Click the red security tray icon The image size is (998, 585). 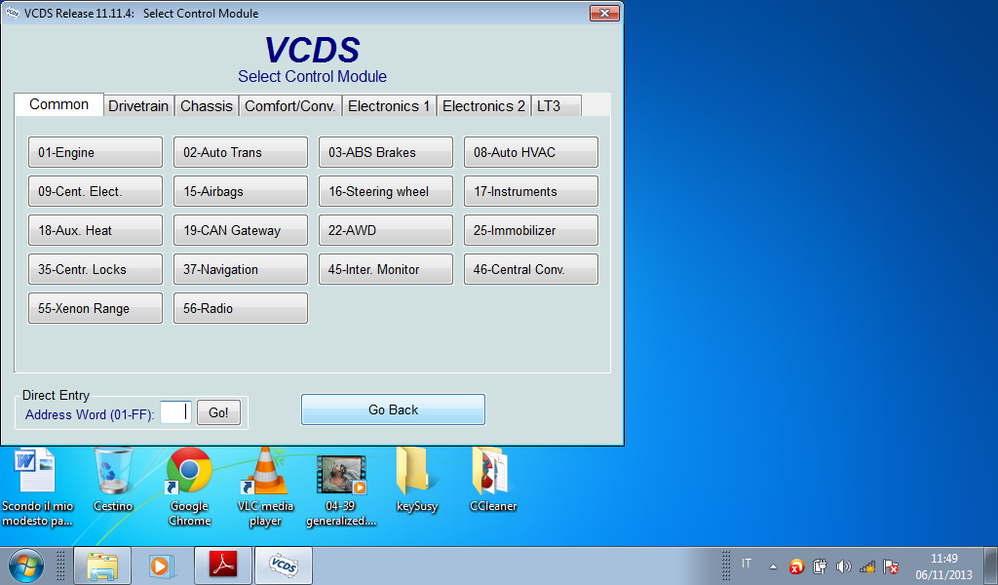[x=796, y=566]
